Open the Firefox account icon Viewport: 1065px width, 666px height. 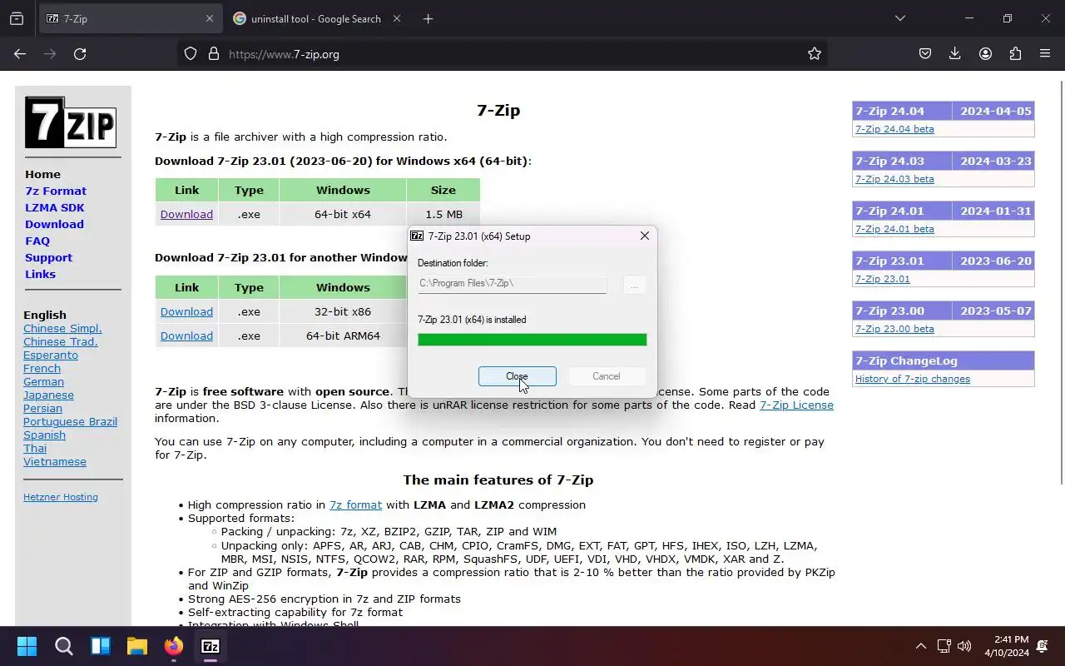[985, 53]
